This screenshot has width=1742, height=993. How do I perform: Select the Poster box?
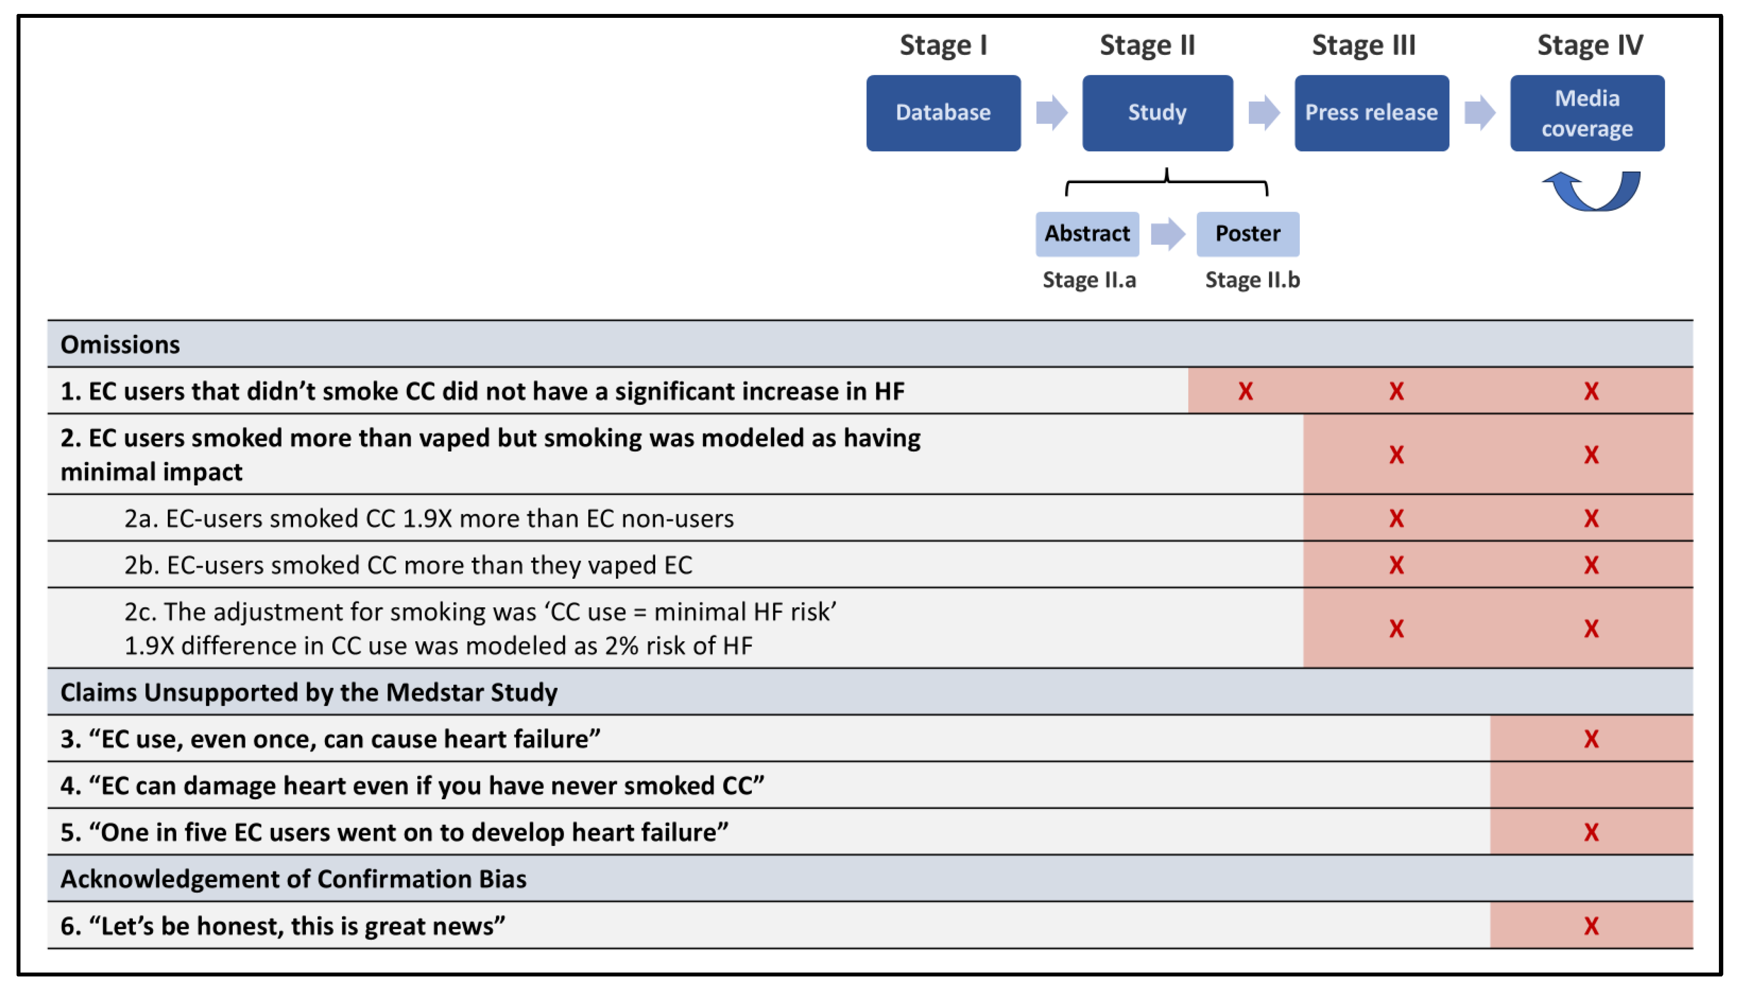point(1247,234)
